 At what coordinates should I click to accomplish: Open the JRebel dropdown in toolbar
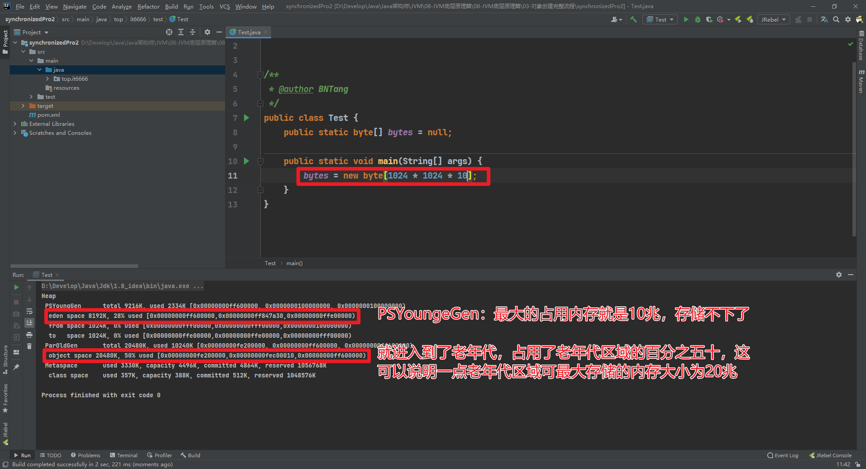(x=774, y=19)
